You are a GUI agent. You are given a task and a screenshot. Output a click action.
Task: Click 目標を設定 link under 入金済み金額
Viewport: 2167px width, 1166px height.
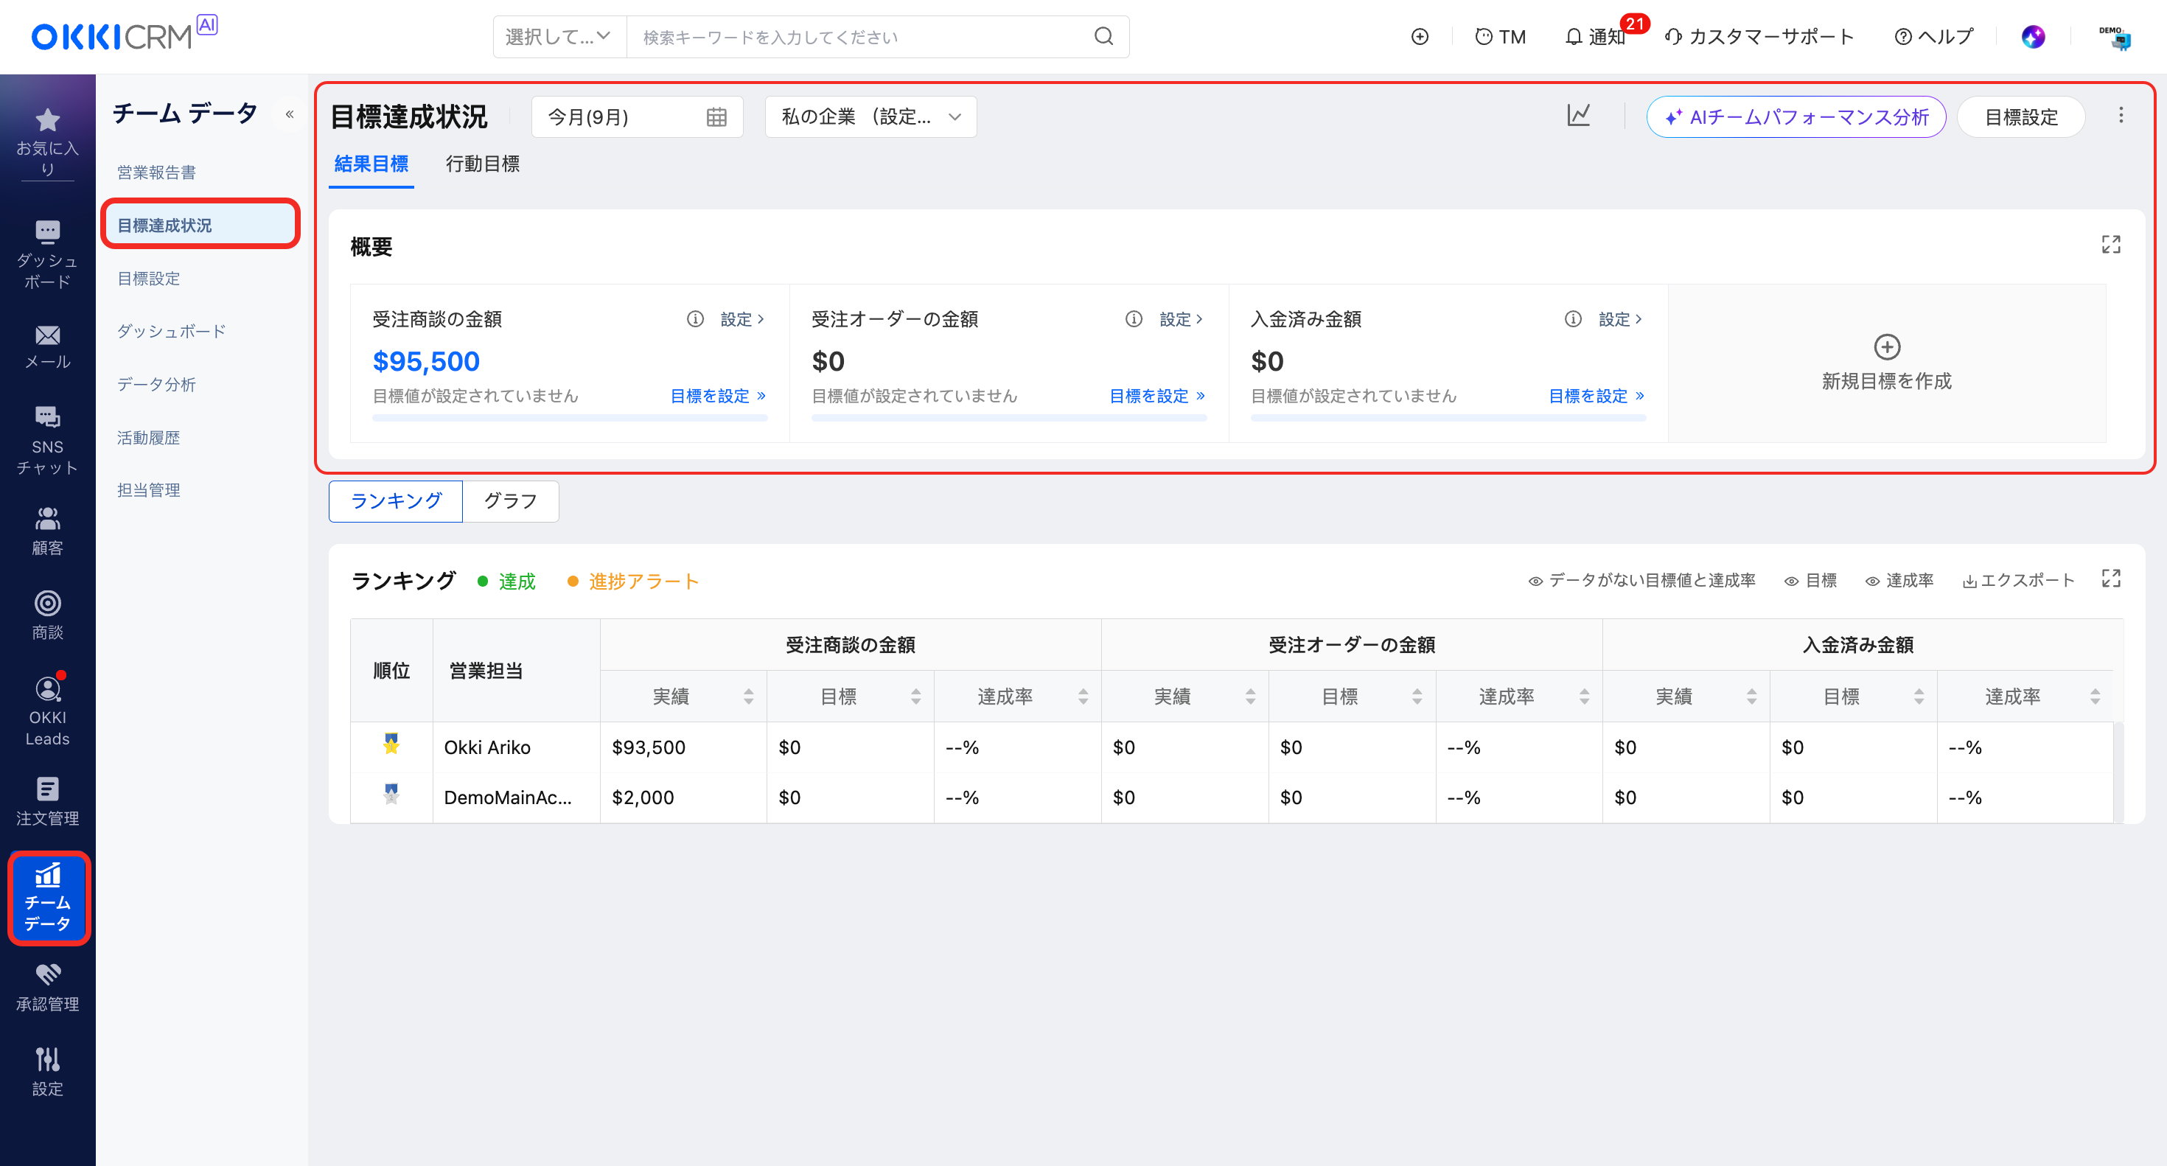(x=1595, y=395)
